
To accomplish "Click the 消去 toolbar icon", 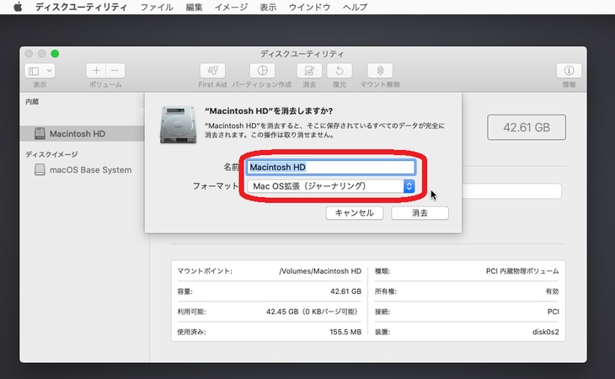I will (x=309, y=71).
